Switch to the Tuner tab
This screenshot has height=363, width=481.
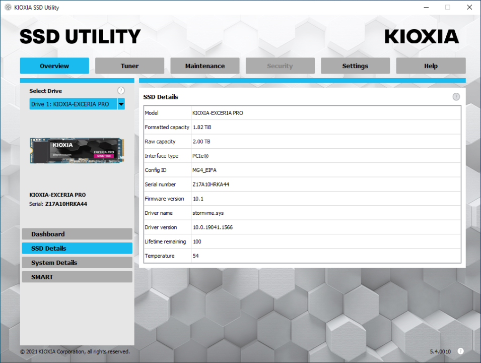pyautogui.click(x=129, y=66)
